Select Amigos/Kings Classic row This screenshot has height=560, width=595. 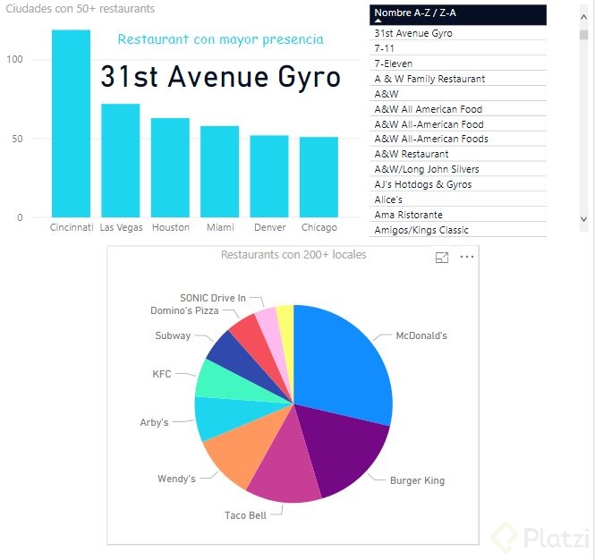tap(458, 230)
